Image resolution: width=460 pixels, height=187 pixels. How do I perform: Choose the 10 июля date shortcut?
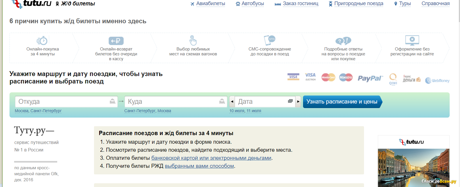237,111
